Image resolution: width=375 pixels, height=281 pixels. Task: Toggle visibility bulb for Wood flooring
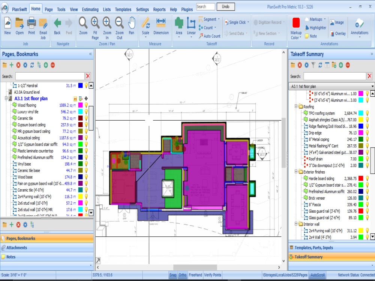point(86,105)
